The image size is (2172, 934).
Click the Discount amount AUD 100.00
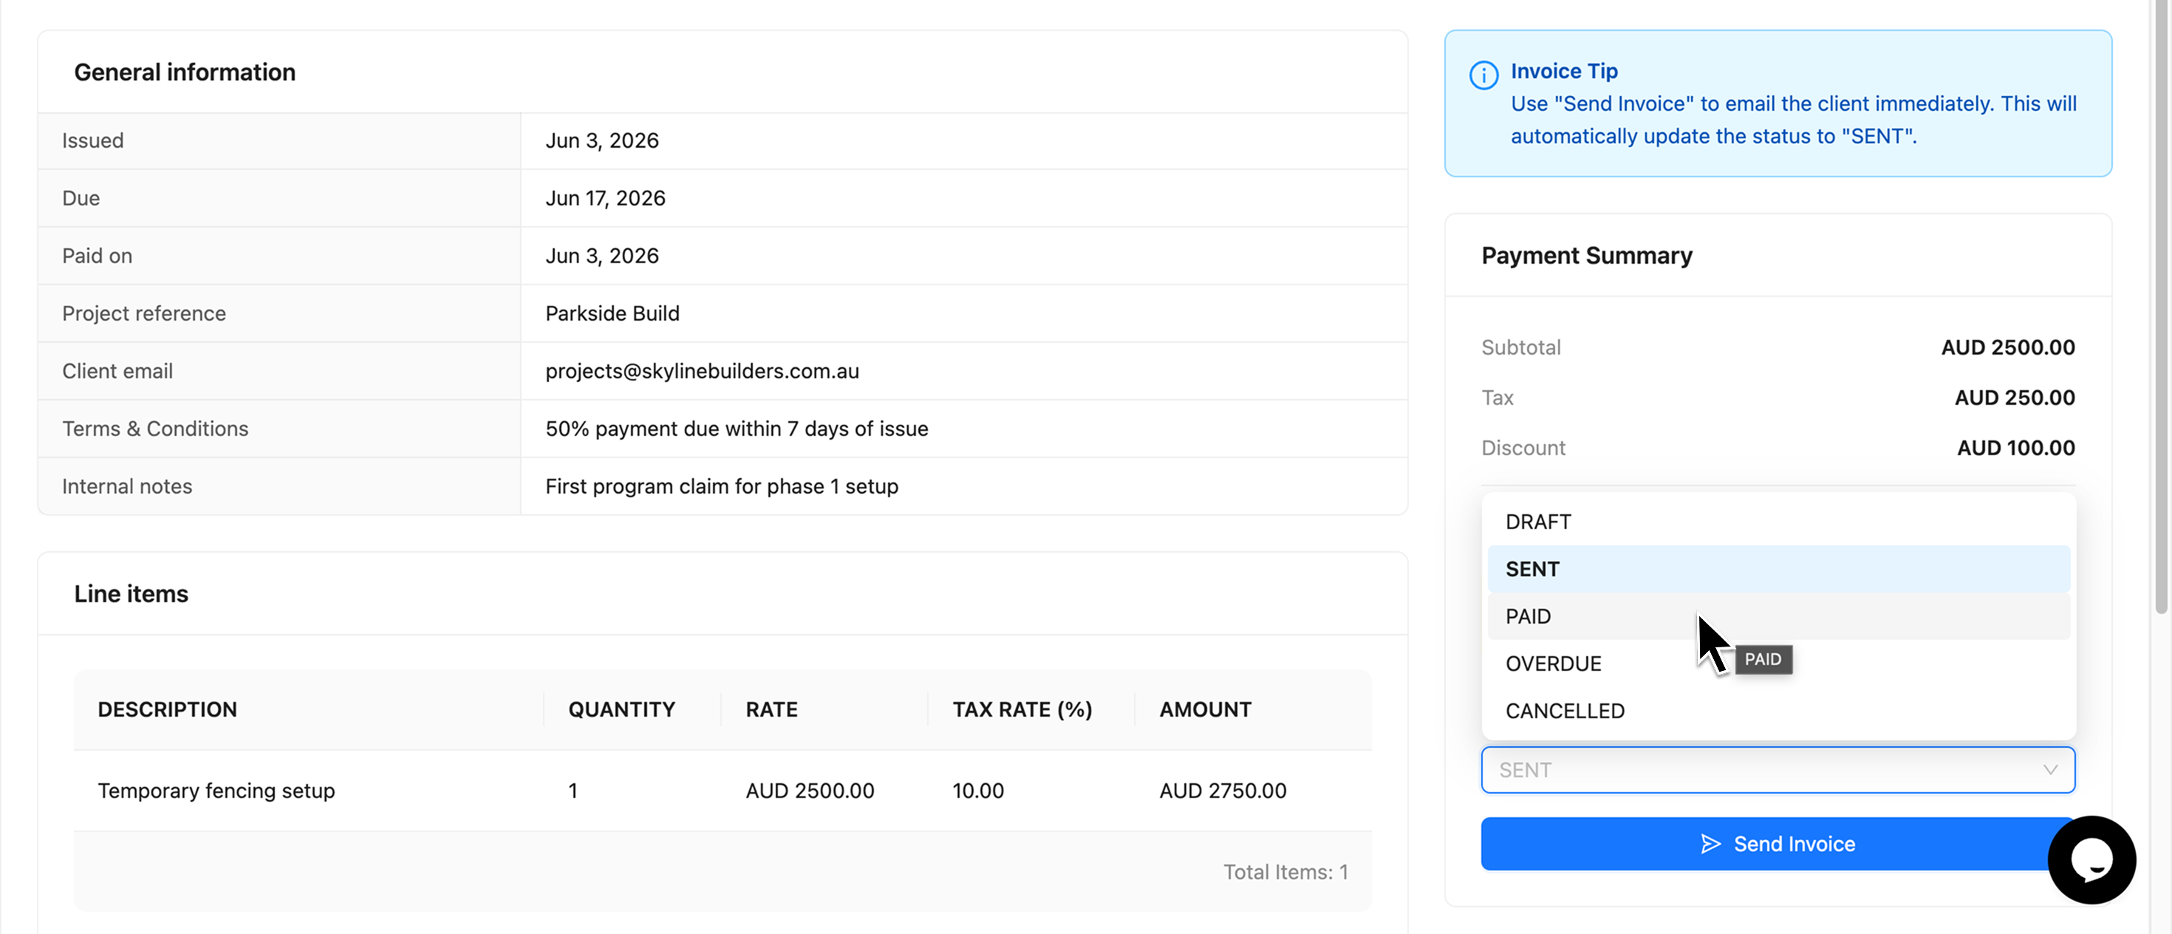click(2015, 449)
